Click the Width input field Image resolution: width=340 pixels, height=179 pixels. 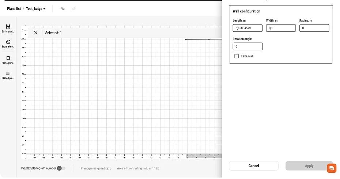tap(281, 28)
